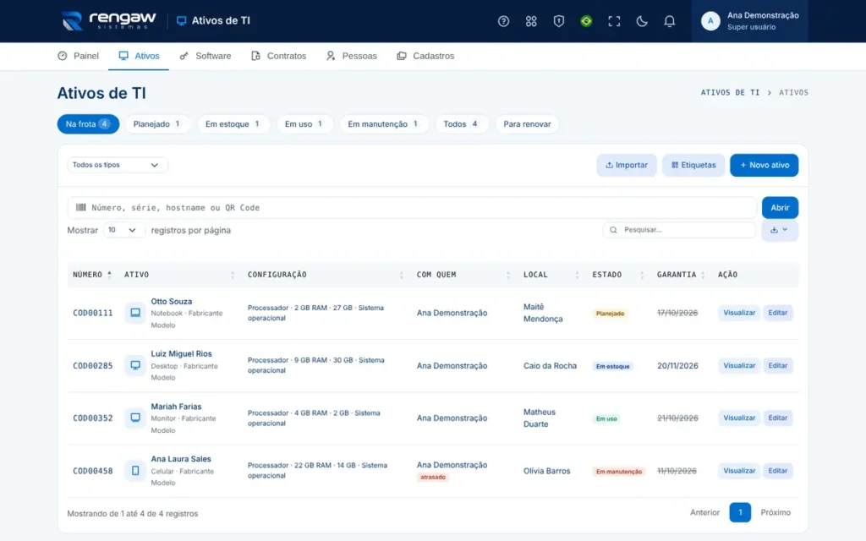Screen dimensions: 866x541
Task: Open the export download dropdown
Action: click(x=779, y=230)
